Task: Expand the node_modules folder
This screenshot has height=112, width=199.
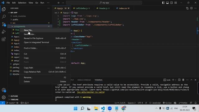Action: 19,16
